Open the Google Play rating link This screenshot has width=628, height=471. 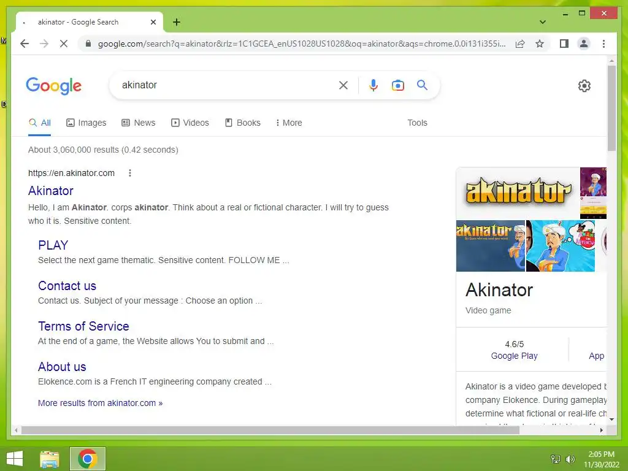(x=515, y=356)
